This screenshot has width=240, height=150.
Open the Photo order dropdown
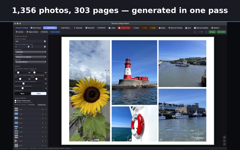31,57
